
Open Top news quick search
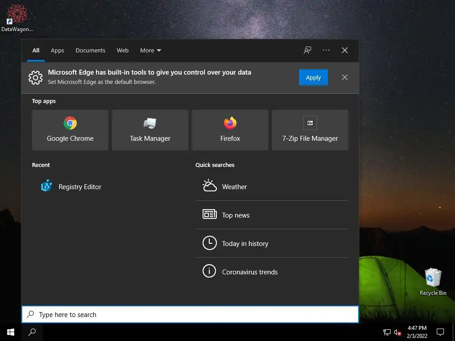[x=272, y=215]
